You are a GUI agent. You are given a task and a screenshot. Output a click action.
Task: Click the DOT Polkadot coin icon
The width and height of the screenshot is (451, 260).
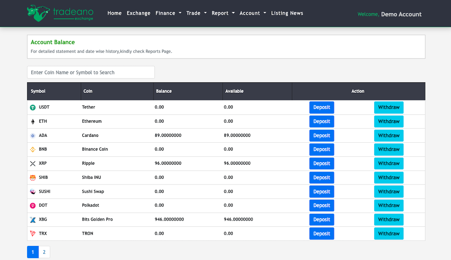pyautogui.click(x=33, y=205)
